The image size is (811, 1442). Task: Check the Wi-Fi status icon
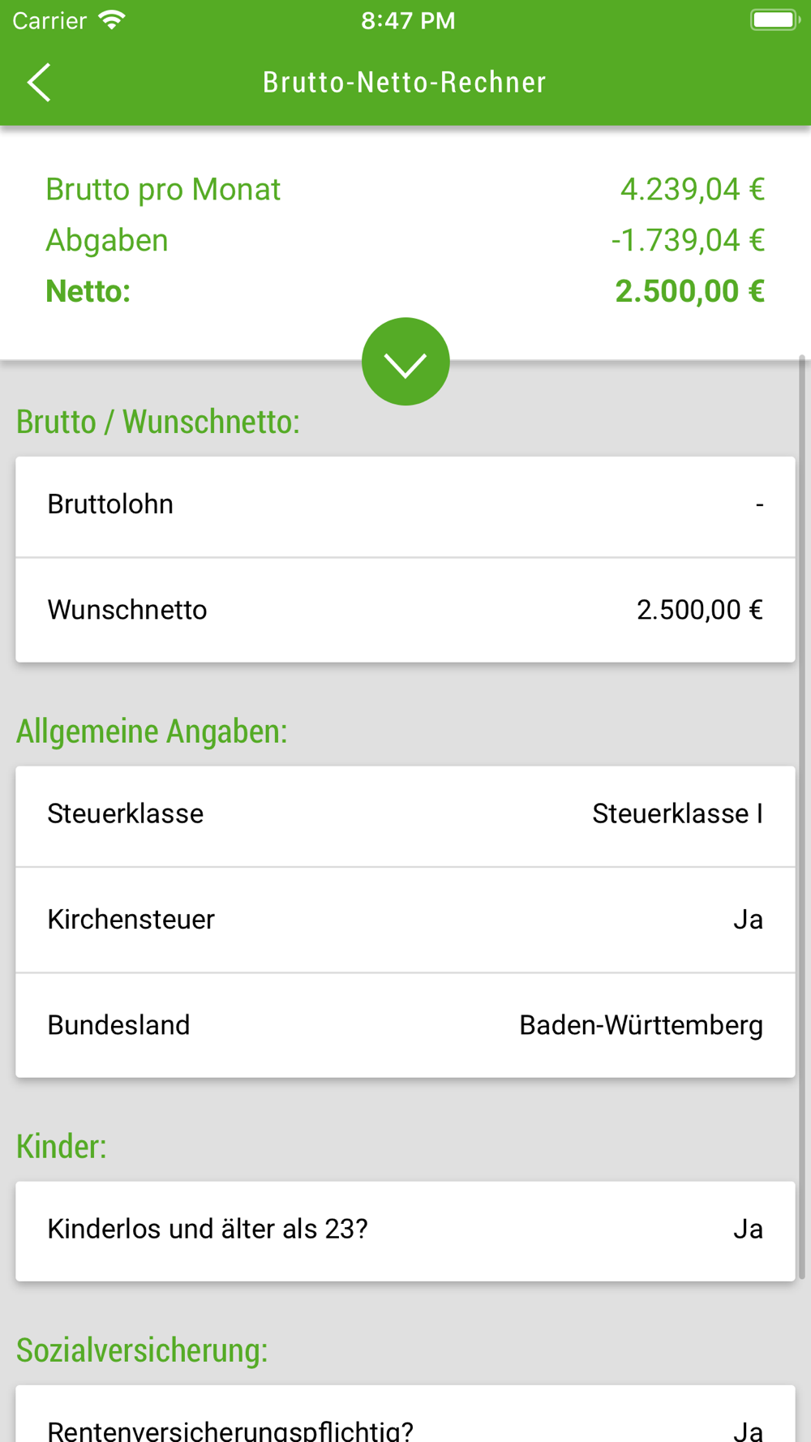tap(112, 20)
